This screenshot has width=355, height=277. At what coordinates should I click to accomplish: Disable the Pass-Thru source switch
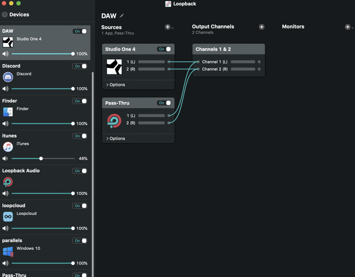pos(164,103)
